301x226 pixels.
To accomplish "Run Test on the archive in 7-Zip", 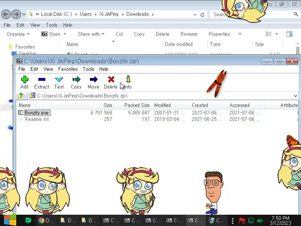I will point(59,79).
